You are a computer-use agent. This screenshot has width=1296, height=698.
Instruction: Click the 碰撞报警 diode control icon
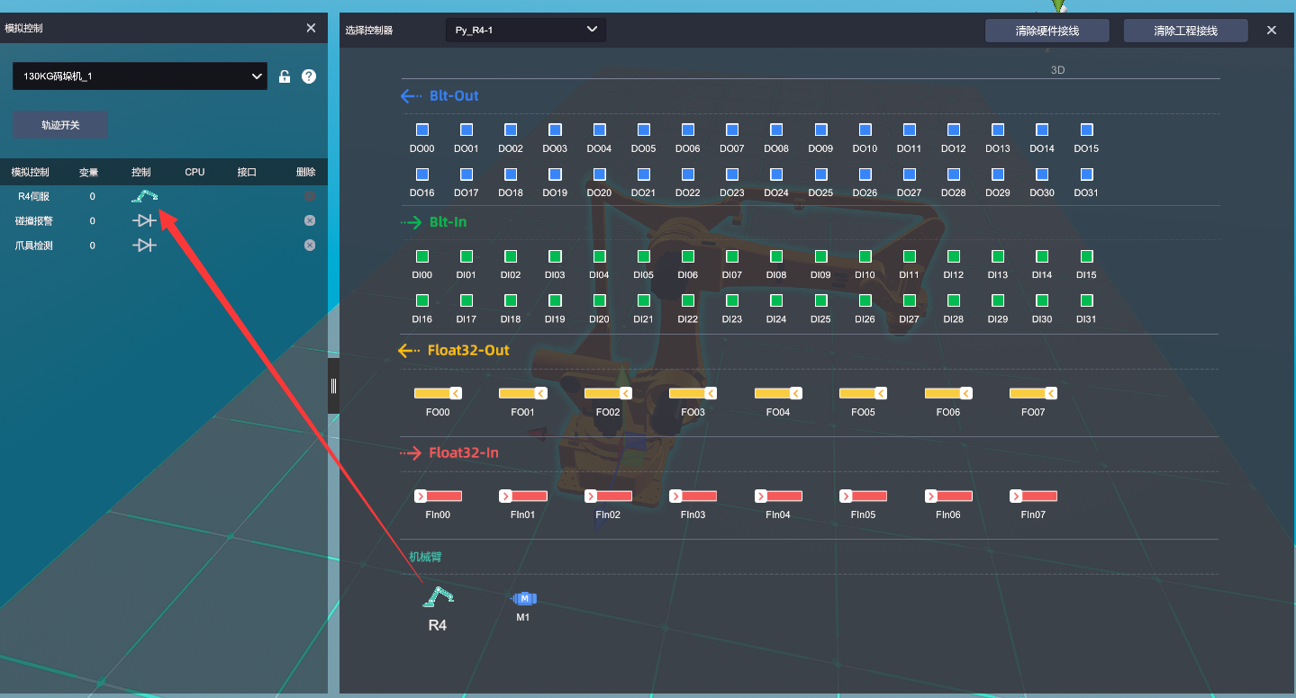tap(144, 220)
